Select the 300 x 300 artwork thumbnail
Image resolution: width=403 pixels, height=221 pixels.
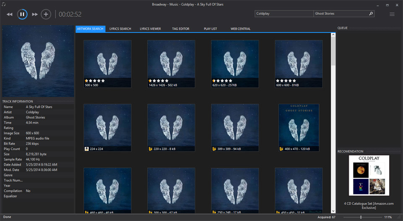coord(171,190)
